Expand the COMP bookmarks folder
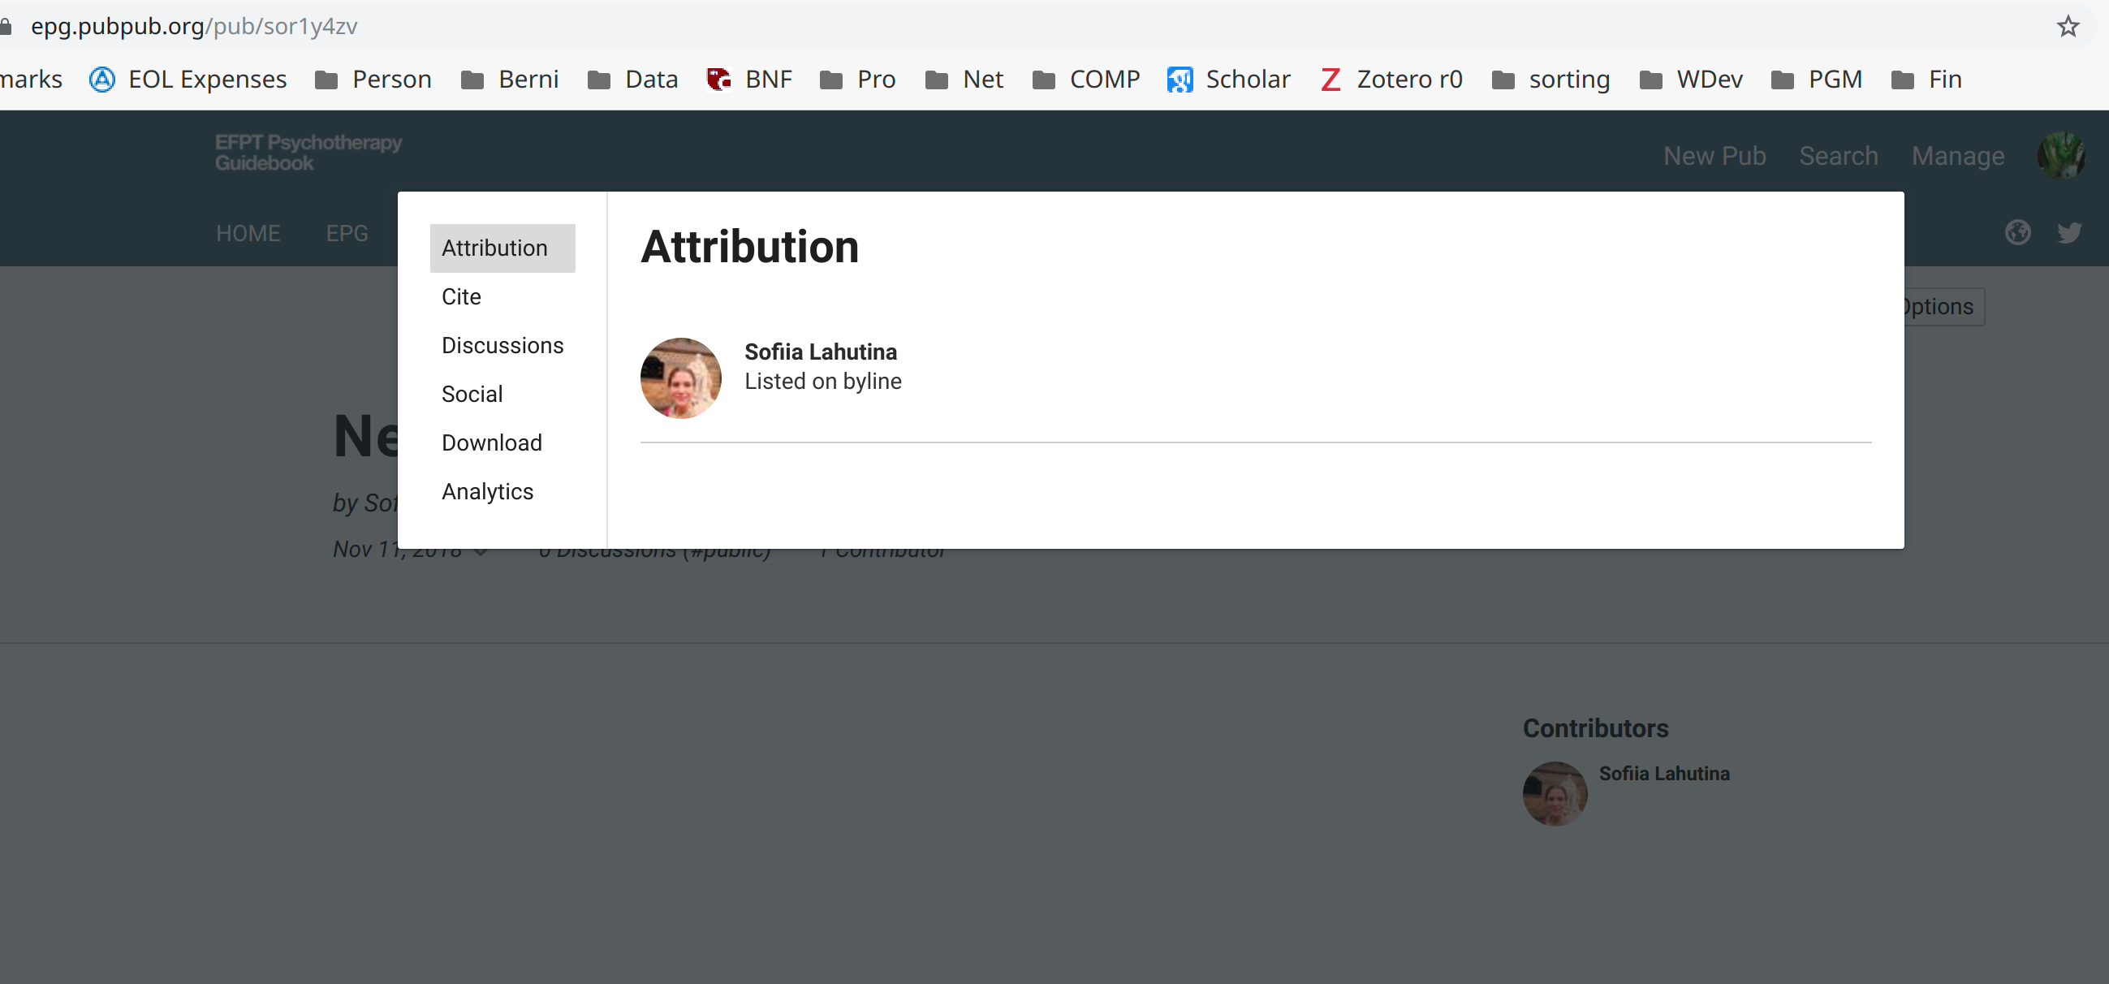This screenshot has height=984, width=2109. coord(1086,79)
